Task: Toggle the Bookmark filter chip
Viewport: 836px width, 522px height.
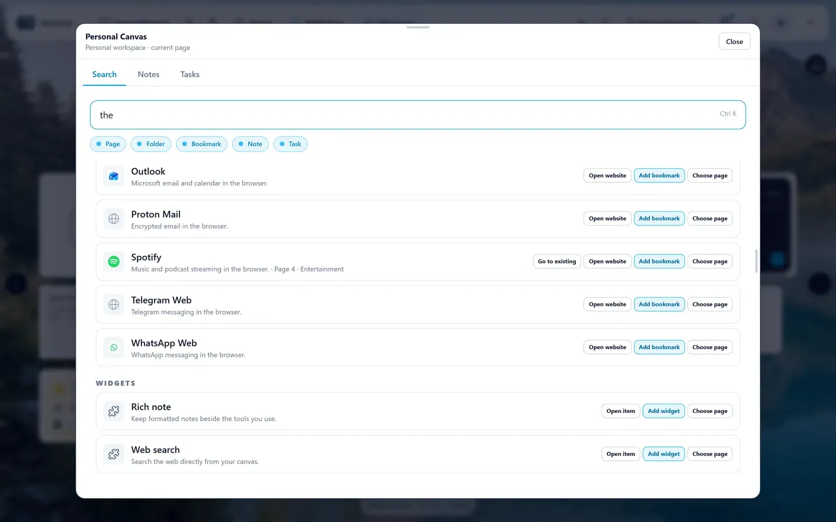Action: [x=201, y=144]
